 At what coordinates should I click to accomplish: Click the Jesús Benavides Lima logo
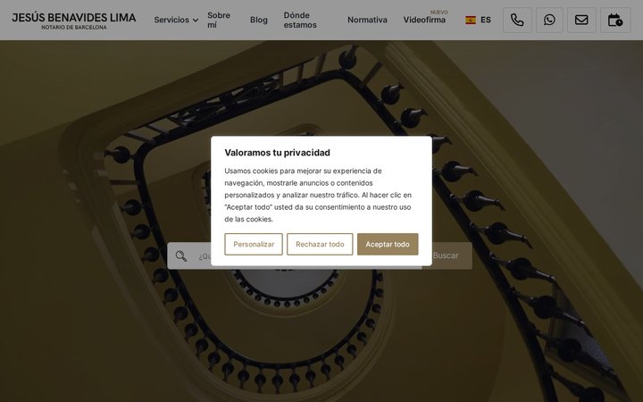pyautogui.click(x=74, y=21)
